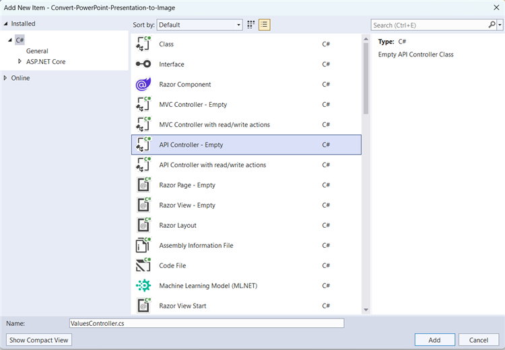Select the Code File icon
Image resolution: width=505 pixels, height=350 pixels.
(x=143, y=266)
